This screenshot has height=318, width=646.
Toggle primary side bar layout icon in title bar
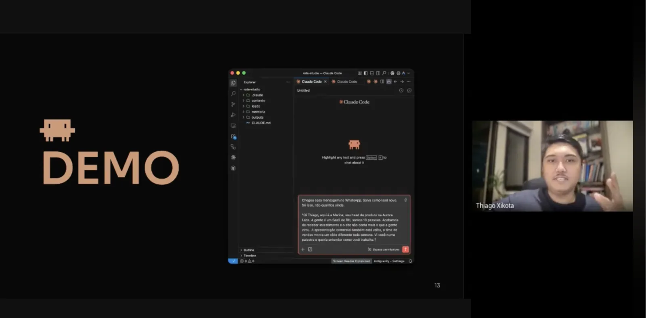pos(366,73)
